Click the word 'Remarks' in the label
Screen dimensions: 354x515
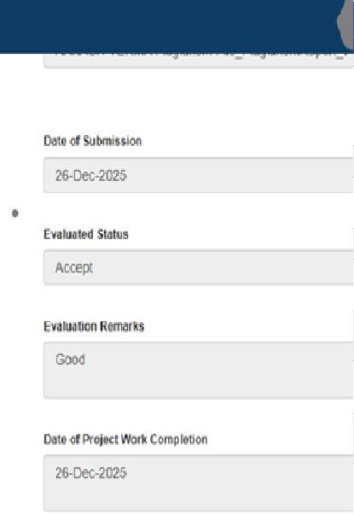point(122,326)
